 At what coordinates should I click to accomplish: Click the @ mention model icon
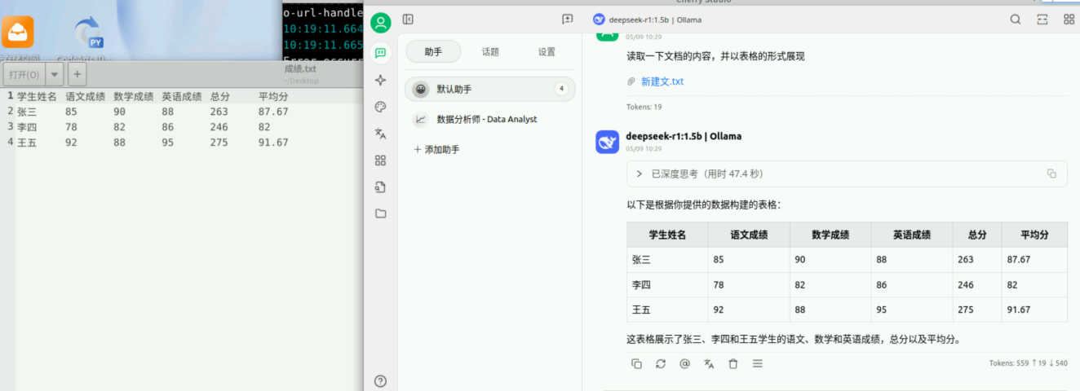coord(684,364)
